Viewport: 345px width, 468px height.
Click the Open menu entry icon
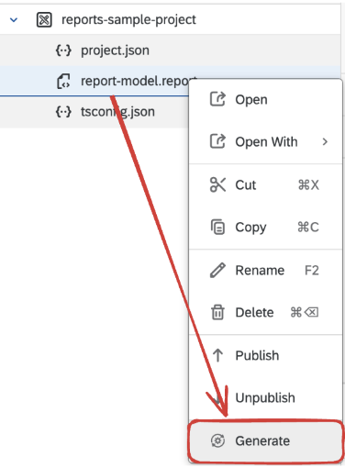217,99
